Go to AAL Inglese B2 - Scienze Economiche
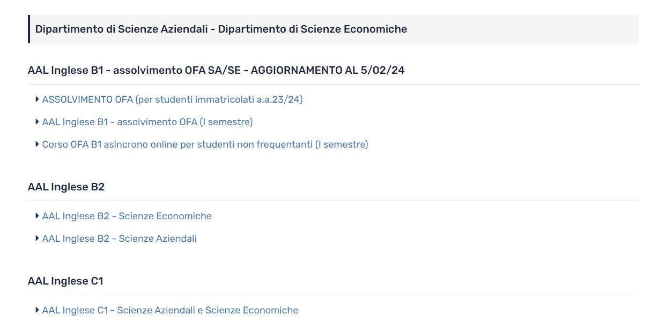Screen dimensions: 666x330 click(127, 216)
